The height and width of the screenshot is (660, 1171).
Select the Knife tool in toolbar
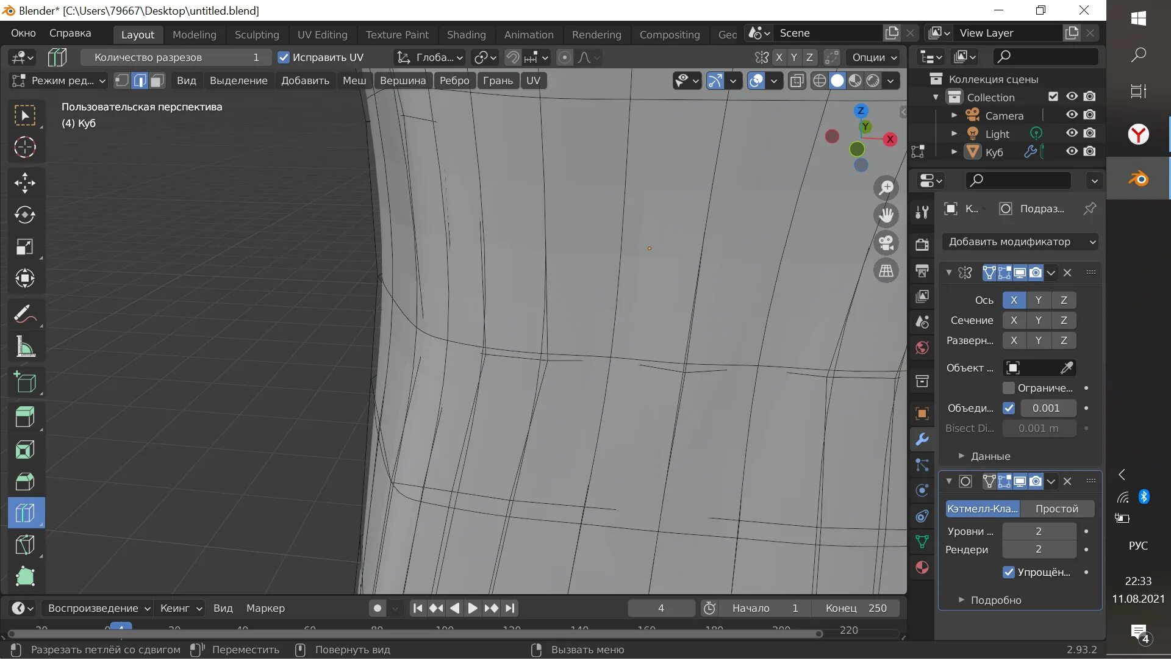[24, 545]
